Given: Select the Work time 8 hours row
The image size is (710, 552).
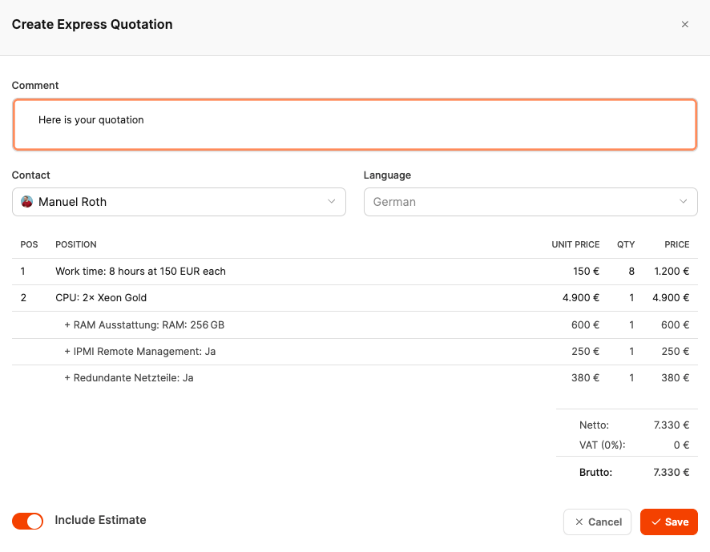Looking at the screenshot, I should pyautogui.click(x=140, y=272).
